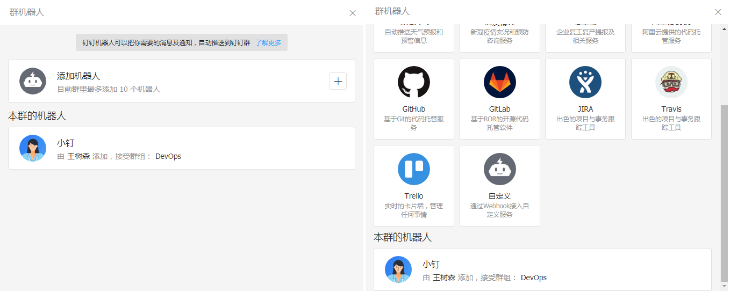Click the Trello label text
730x292 pixels.
click(414, 196)
